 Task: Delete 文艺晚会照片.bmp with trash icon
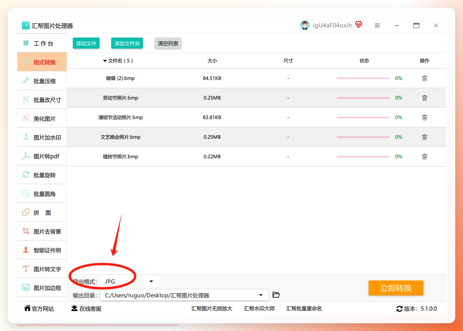[424, 137]
